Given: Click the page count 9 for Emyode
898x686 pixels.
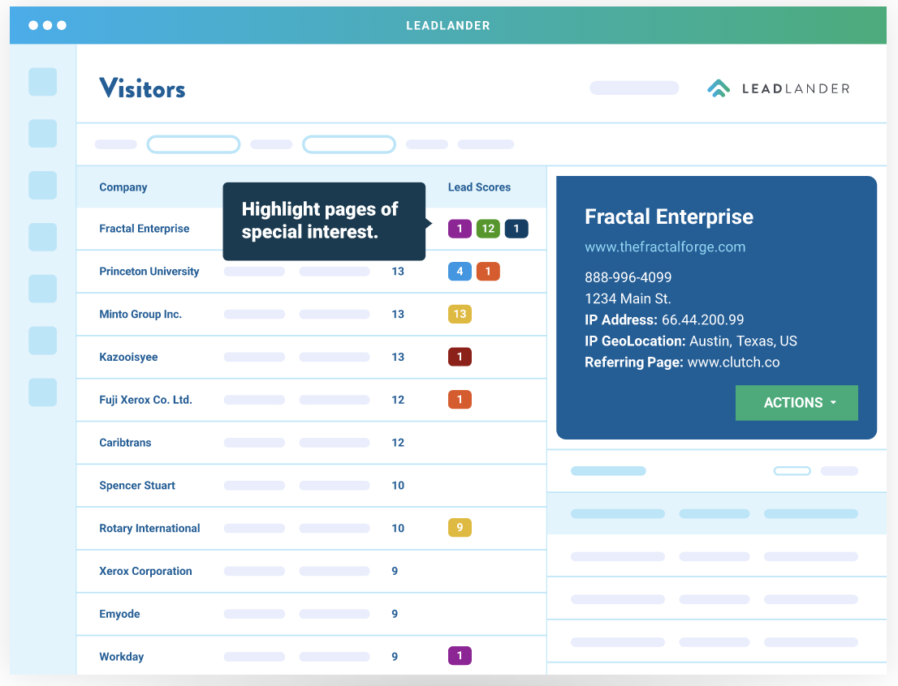Looking at the screenshot, I should click(x=395, y=614).
